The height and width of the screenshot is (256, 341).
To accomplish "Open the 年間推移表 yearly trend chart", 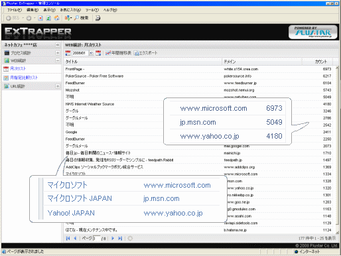I will (x=118, y=53).
